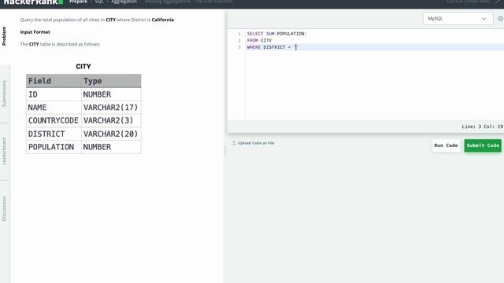Click the bold California text

(163, 20)
